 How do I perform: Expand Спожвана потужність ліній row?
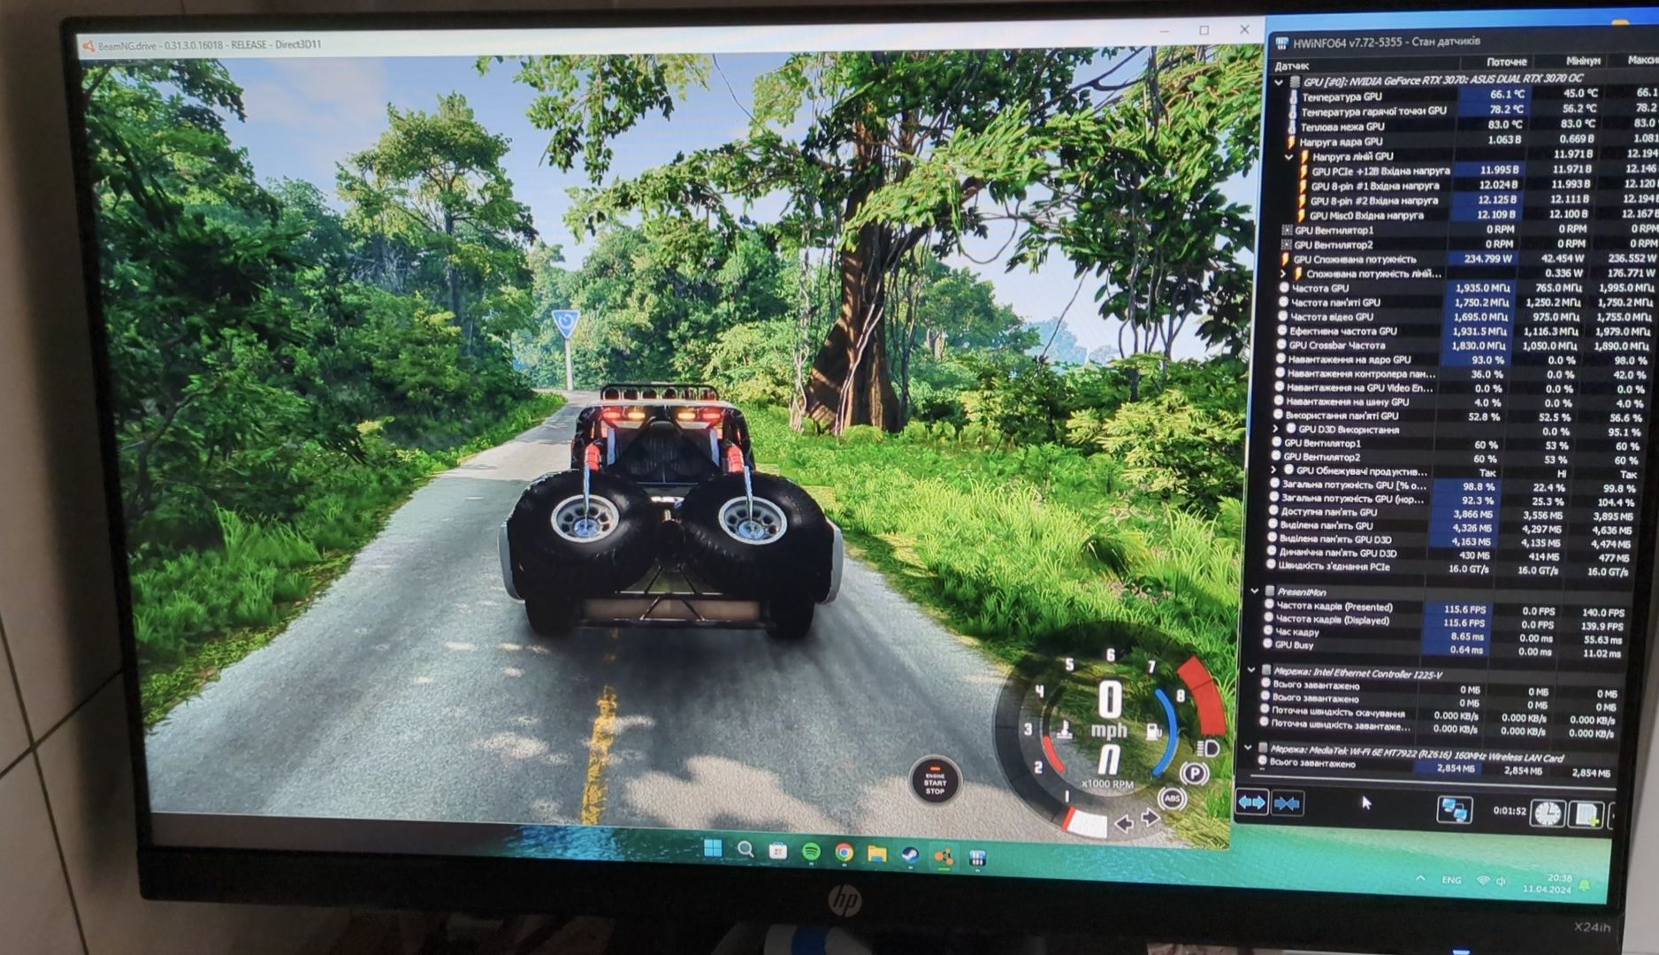click(1283, 274)
